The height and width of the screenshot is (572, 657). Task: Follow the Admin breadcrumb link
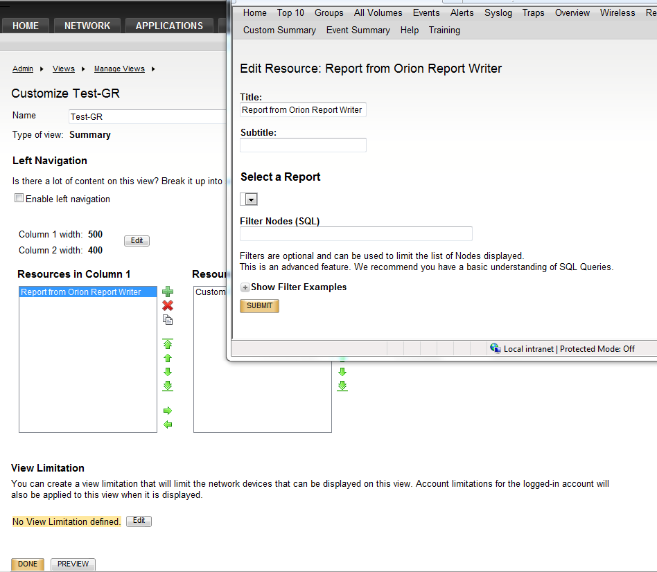tap(23, 69)
